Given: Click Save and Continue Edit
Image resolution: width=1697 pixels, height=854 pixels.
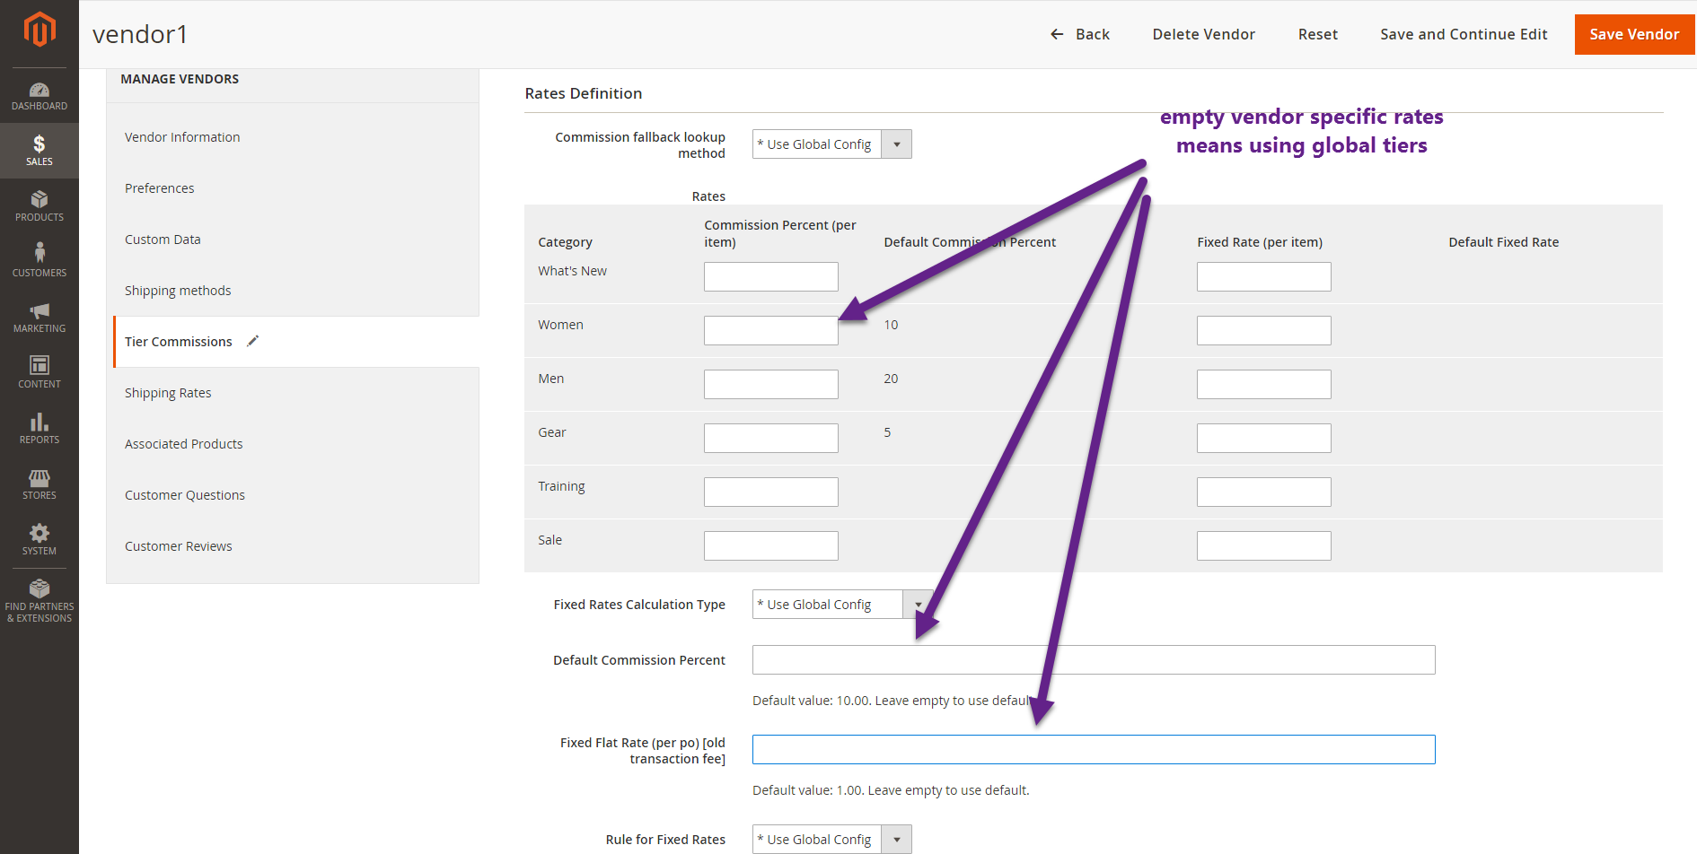Looking at the screenshot, I should [x=1464, y=34].
